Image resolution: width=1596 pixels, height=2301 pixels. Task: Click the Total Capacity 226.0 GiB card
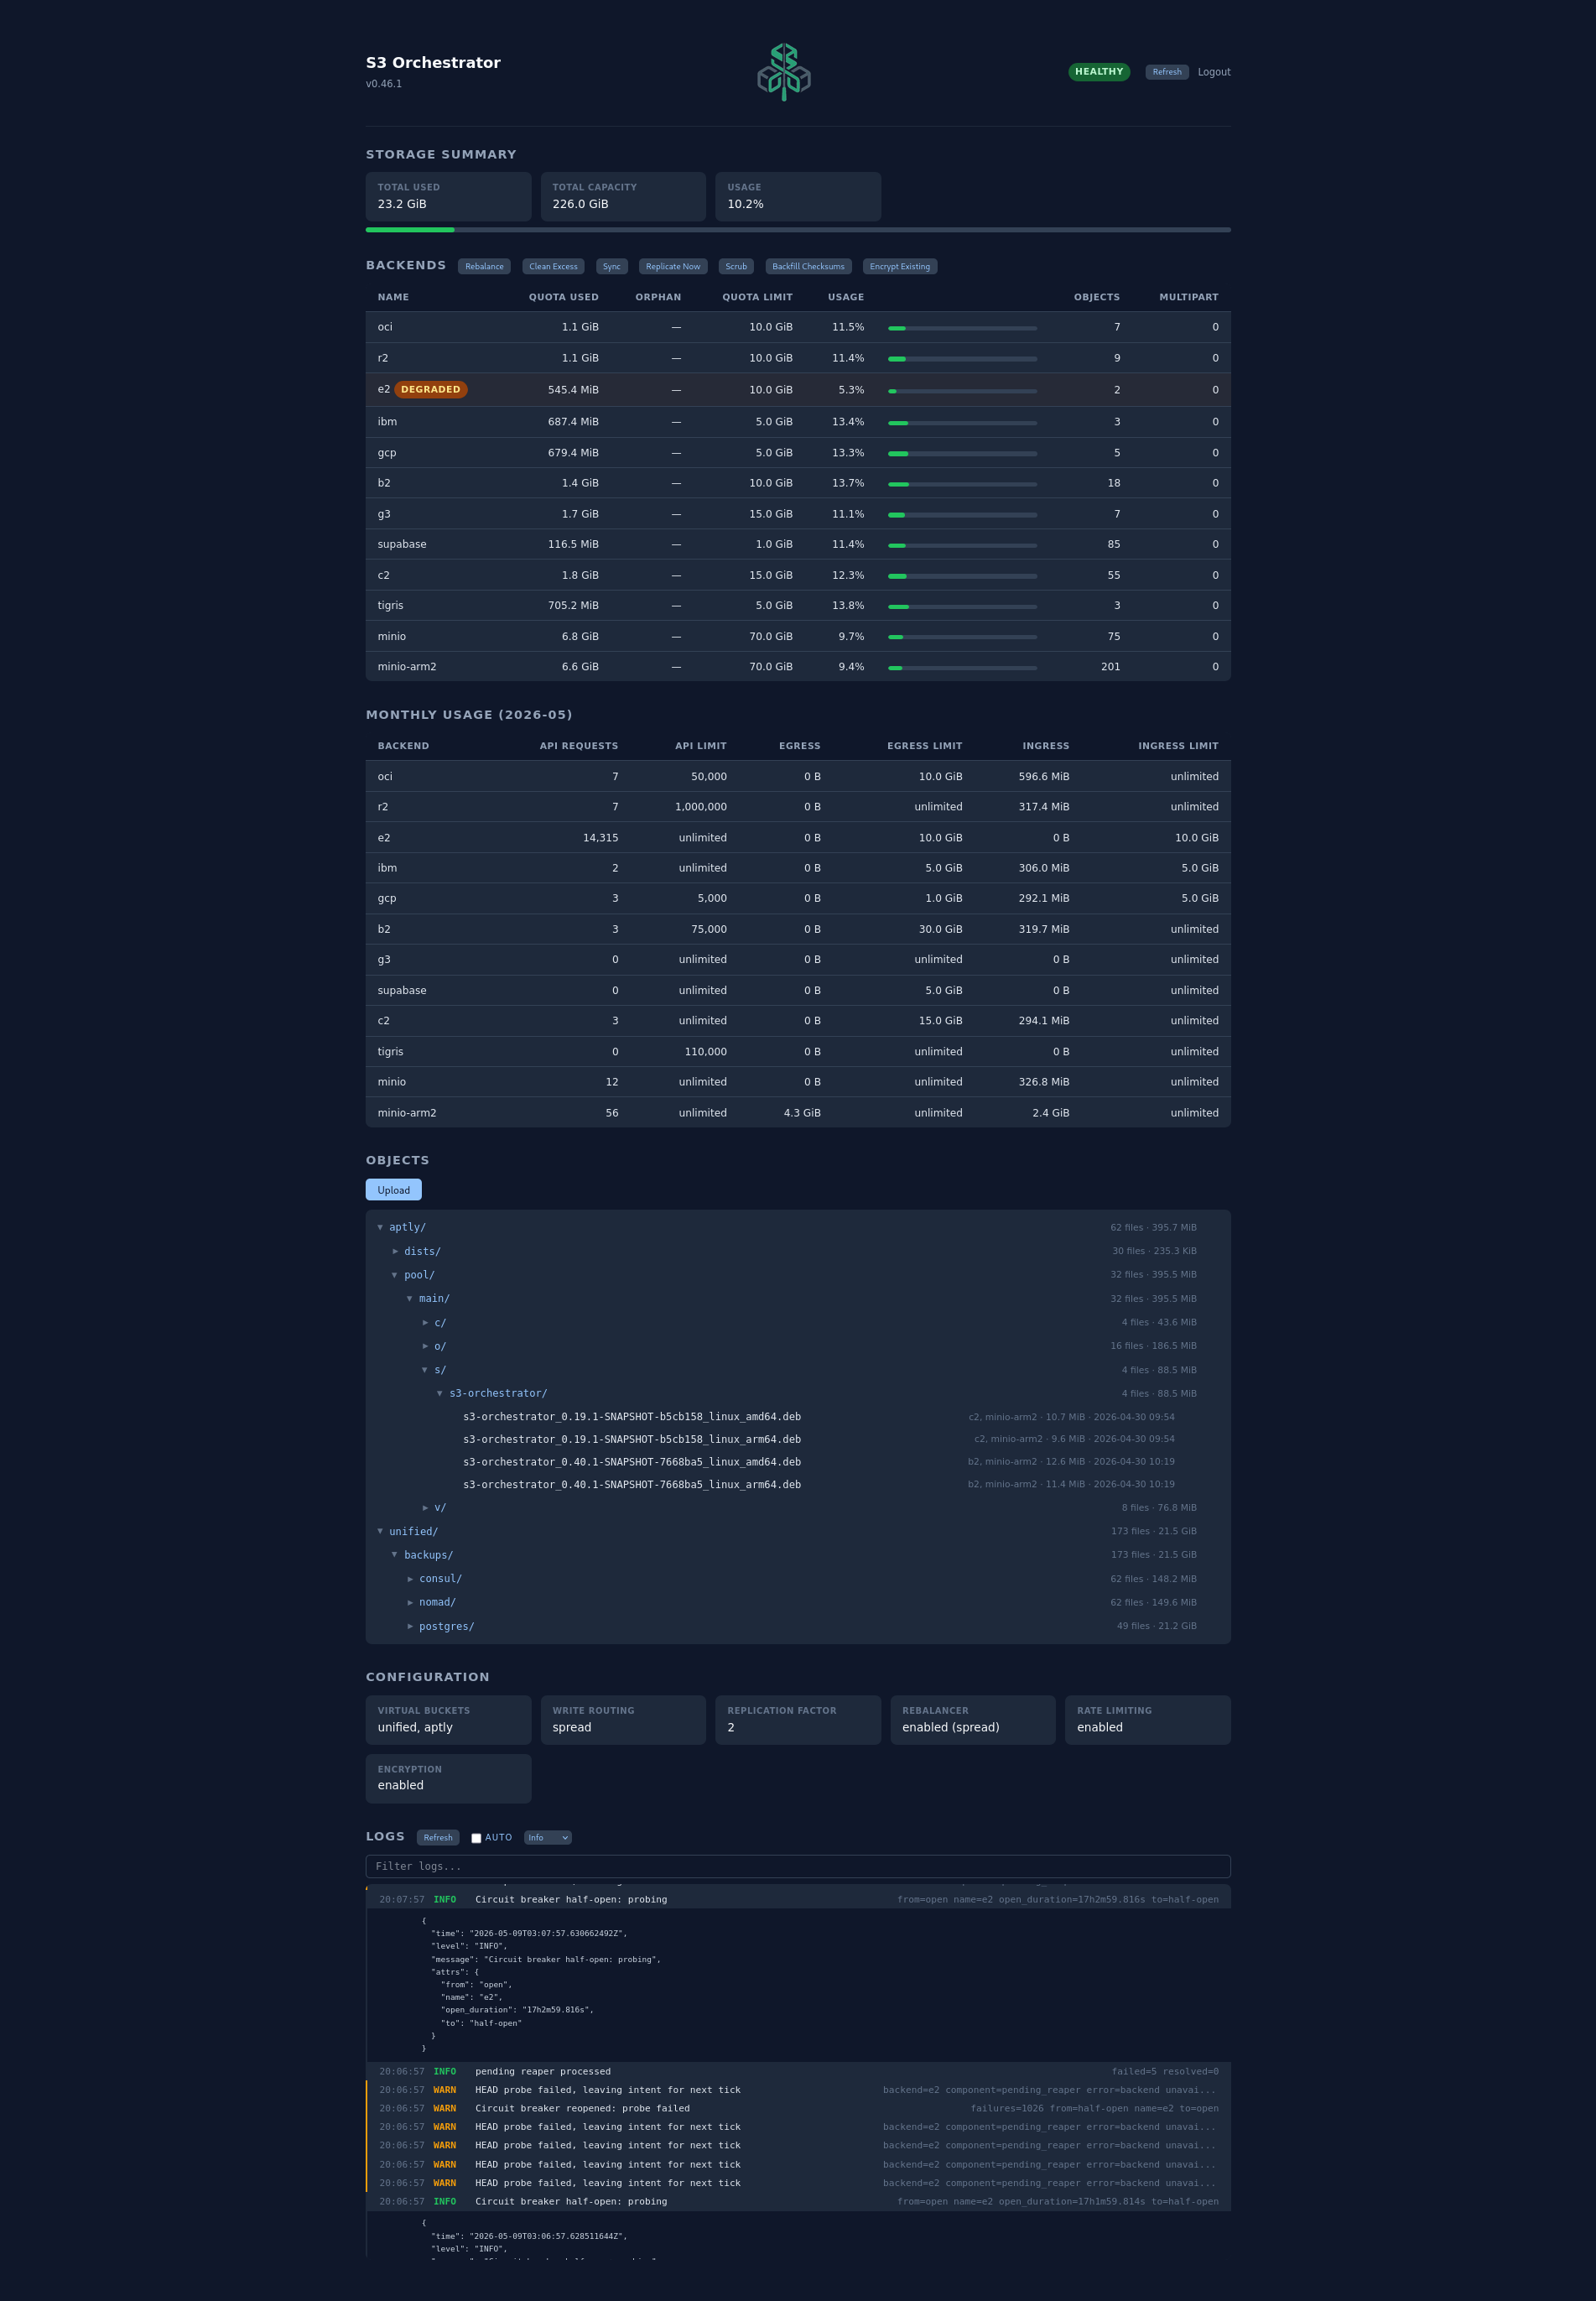click(623, 196)
